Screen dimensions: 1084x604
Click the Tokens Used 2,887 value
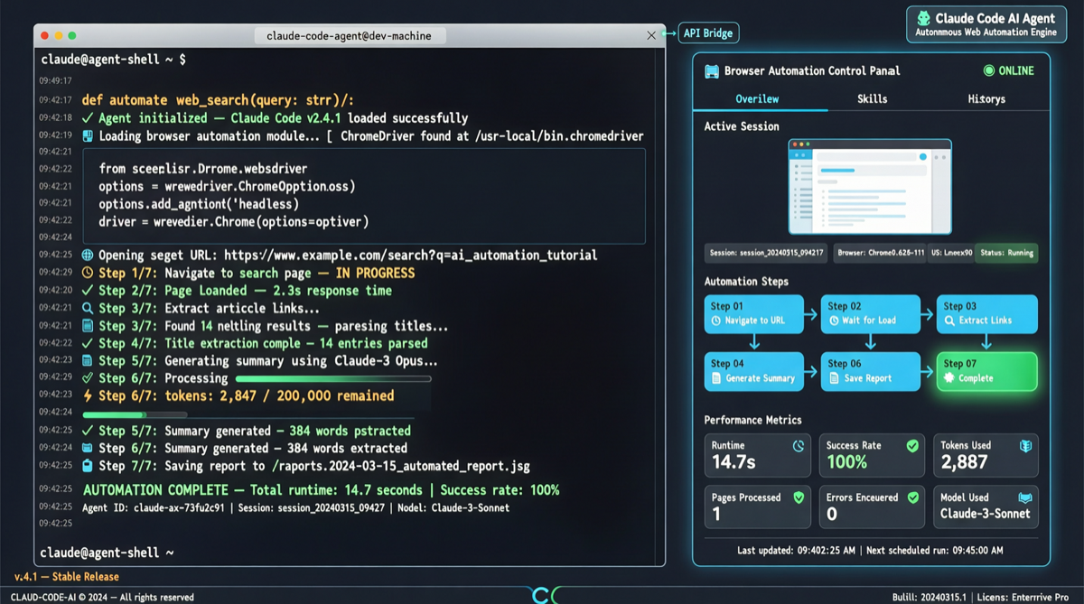(965, 462)
